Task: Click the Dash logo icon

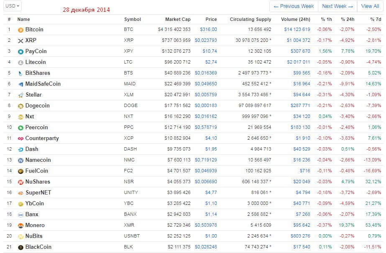Action: pos(20,149)
